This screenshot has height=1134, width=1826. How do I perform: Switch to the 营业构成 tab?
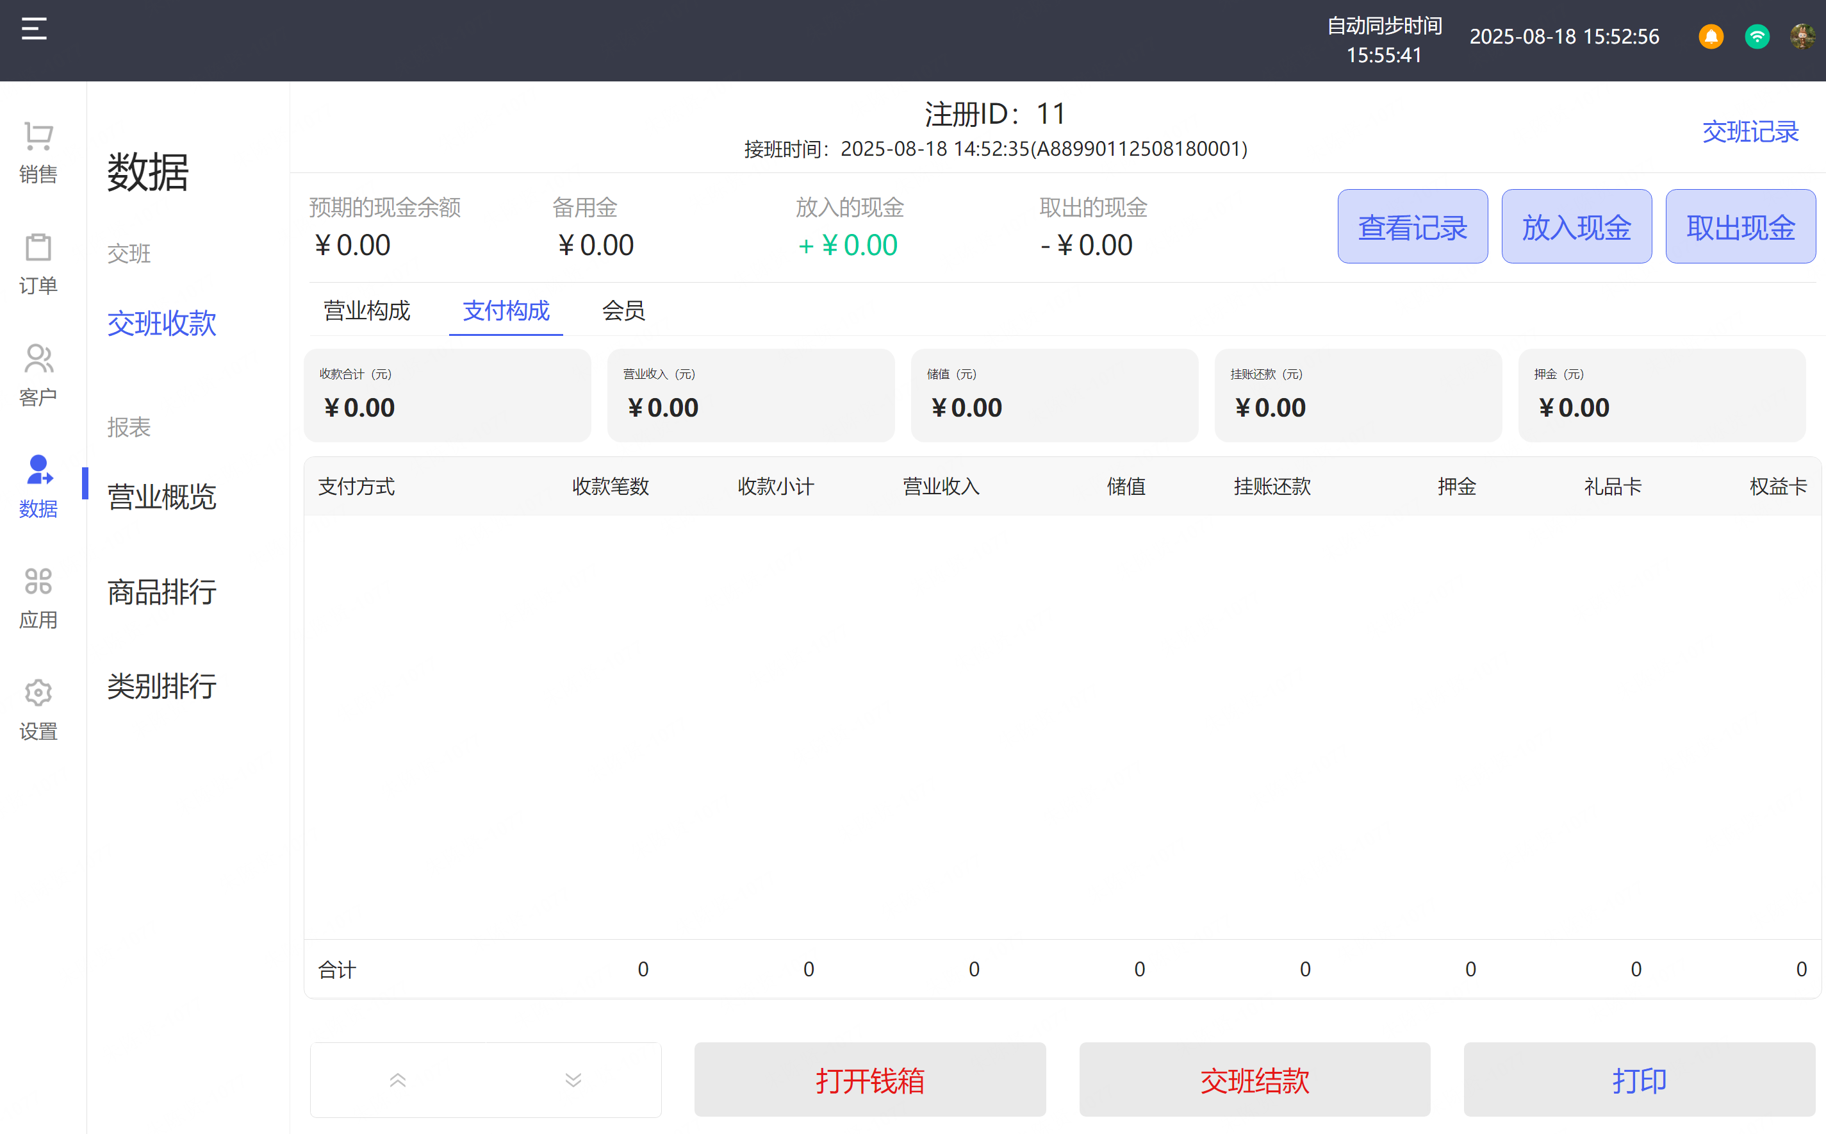[x=366, y=310]
